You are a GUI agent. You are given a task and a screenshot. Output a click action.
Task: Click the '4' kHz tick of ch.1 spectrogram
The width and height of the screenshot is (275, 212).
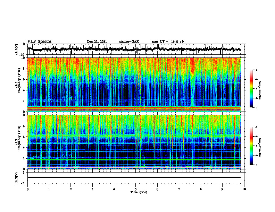(24, 90)
